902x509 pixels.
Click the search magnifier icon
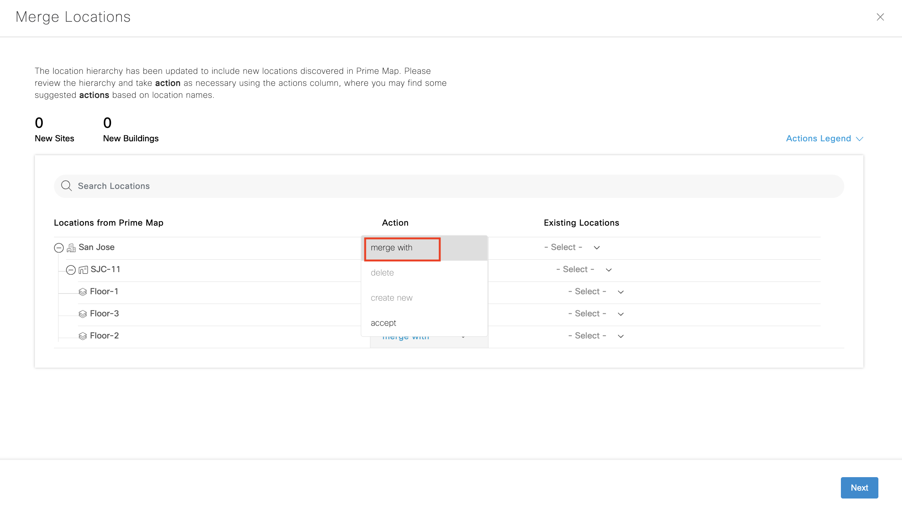click(x=66, y=186)
